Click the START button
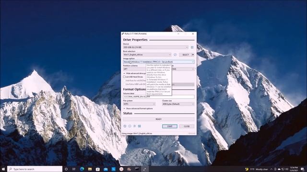This screenshot has width=307, height=172. pyautogui.click(x=170, y=126)
